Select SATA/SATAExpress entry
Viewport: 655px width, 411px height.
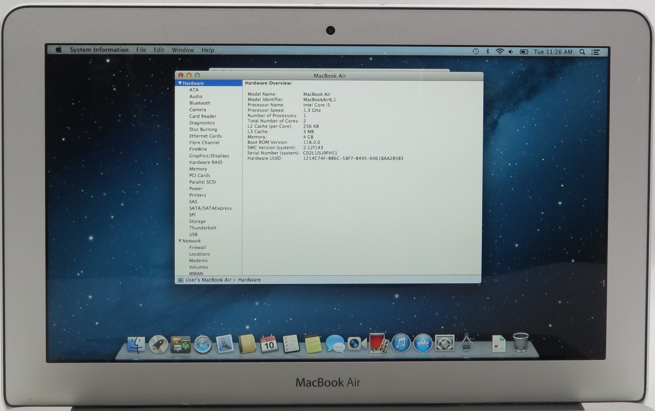click(x=210, y=208)
